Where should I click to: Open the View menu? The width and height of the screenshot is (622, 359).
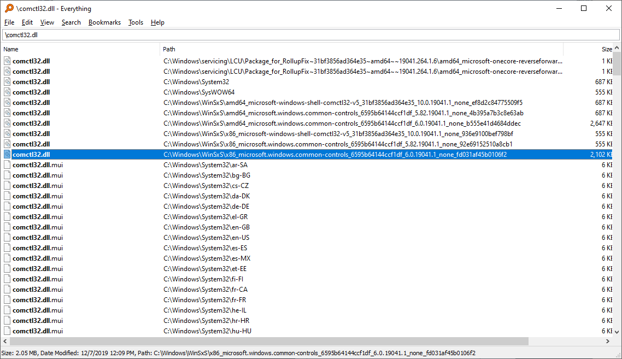click(x=47, y=22)
